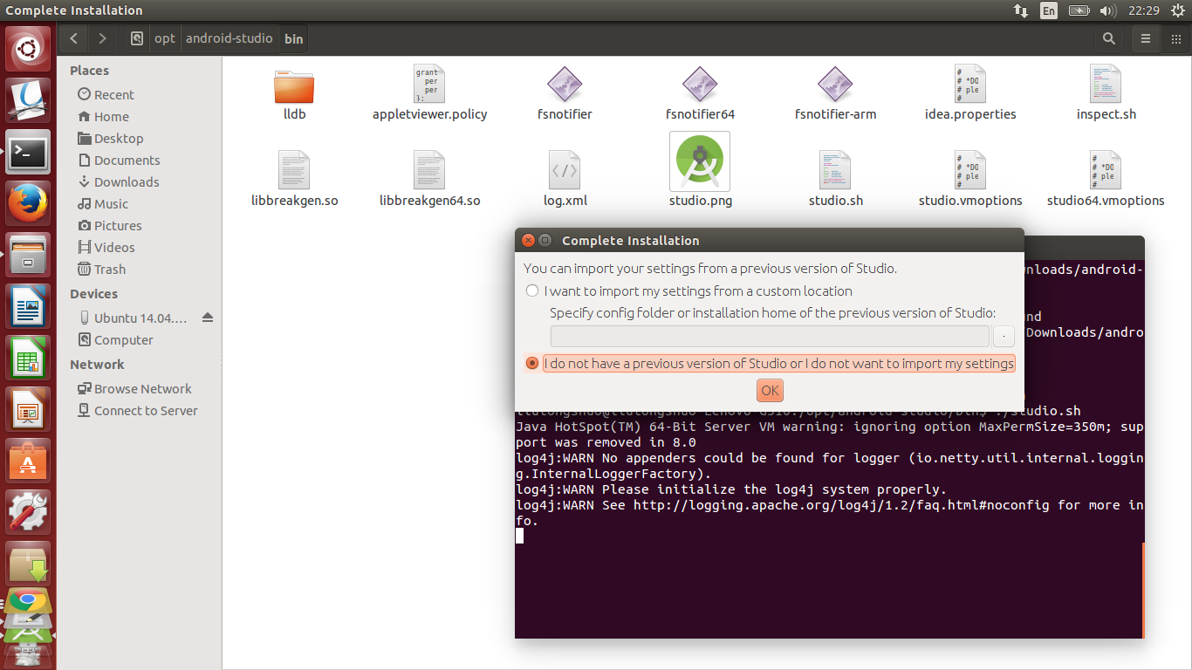This screenshot has width=1192, height=670.
Task: Open Home in Places sidebar
Action: [x=103, y=116]
